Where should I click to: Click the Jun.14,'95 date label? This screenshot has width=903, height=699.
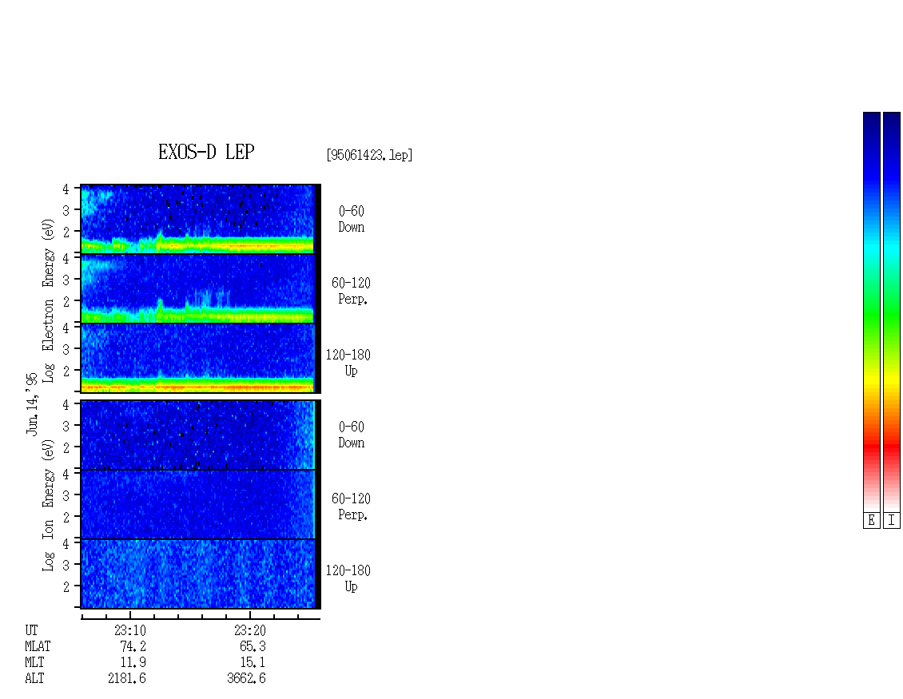(x=32, y=403)
